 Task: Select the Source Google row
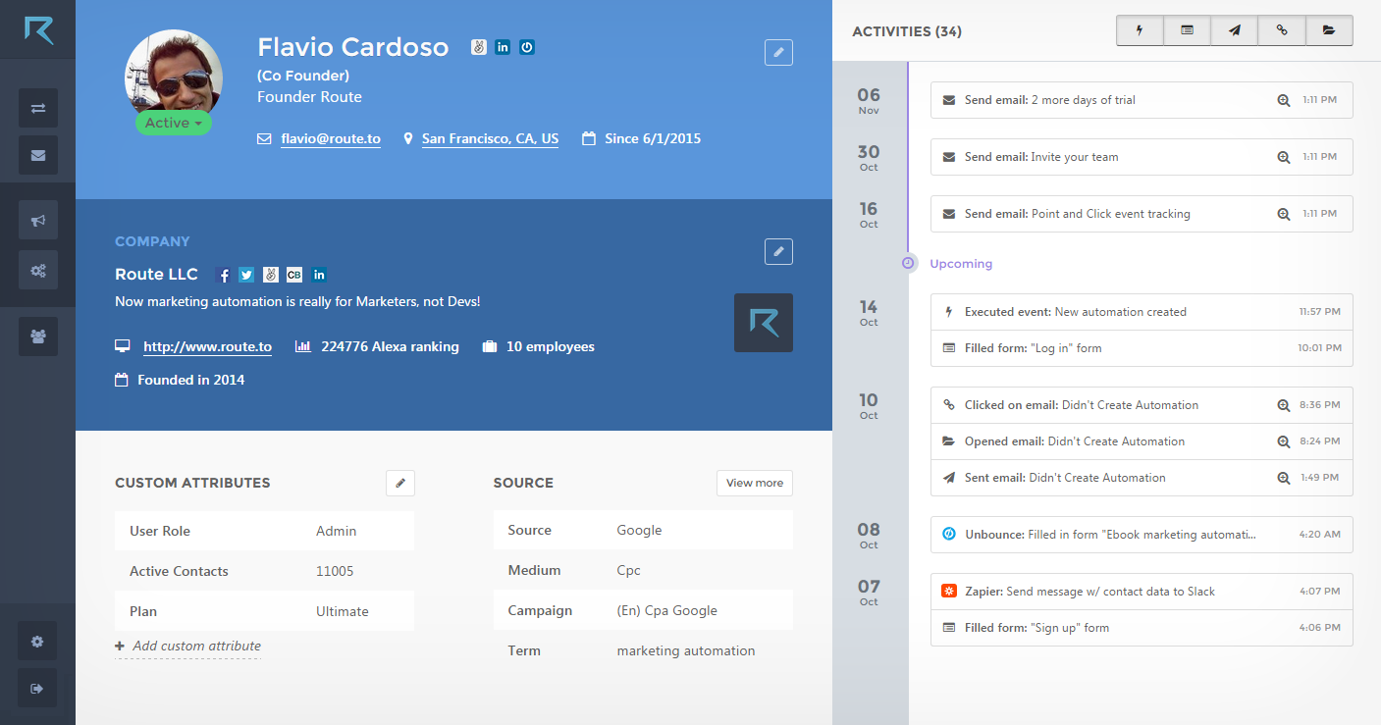643,530
